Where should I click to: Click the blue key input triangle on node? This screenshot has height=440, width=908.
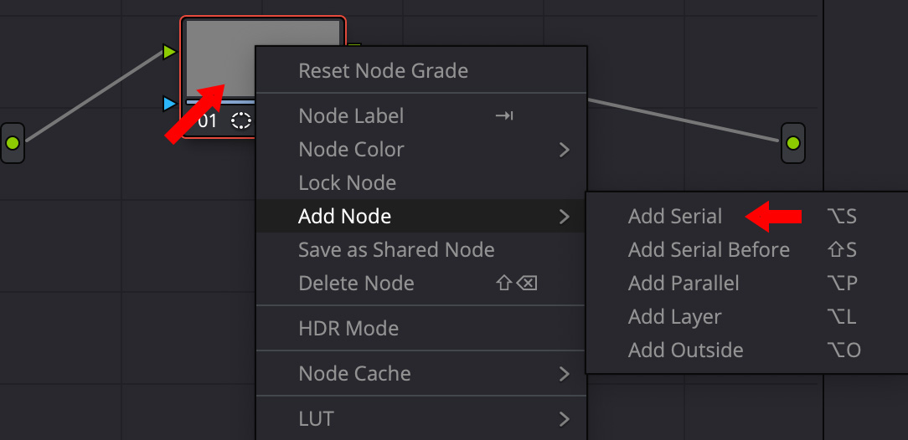[169, 104]
